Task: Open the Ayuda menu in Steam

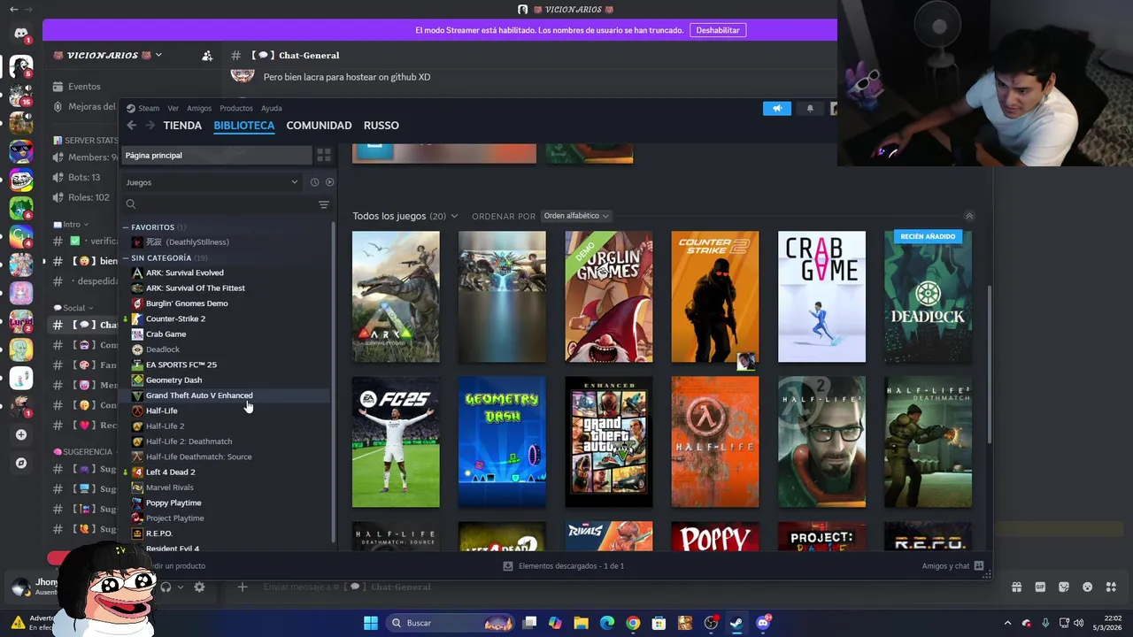Action: pos(272,108)
